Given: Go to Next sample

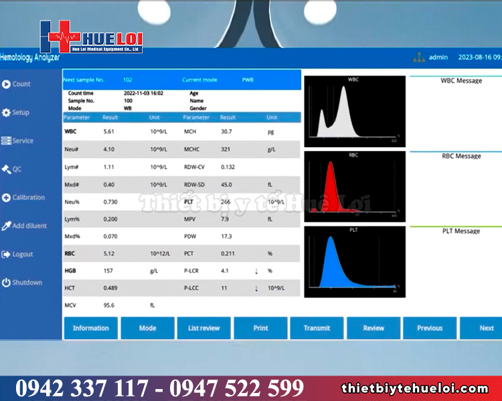Looking at the screenshot, I should tap(487, 328).
